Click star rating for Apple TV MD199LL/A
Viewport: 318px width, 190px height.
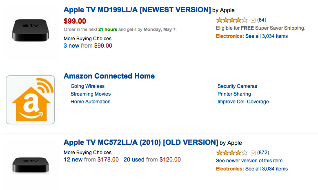click(x=232, y=20)
